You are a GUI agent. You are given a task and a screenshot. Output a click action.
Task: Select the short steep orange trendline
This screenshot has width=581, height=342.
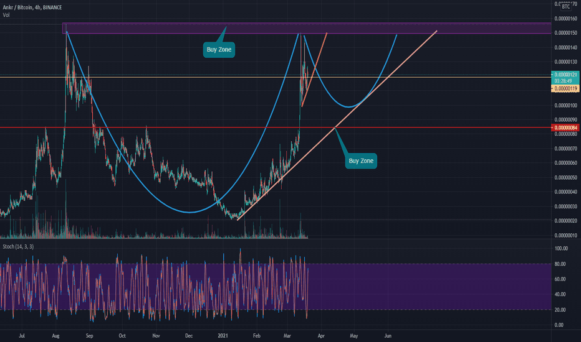[314, 70]
